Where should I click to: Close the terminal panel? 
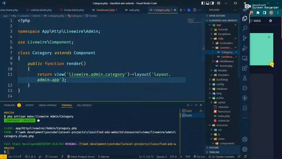(201, 105)
